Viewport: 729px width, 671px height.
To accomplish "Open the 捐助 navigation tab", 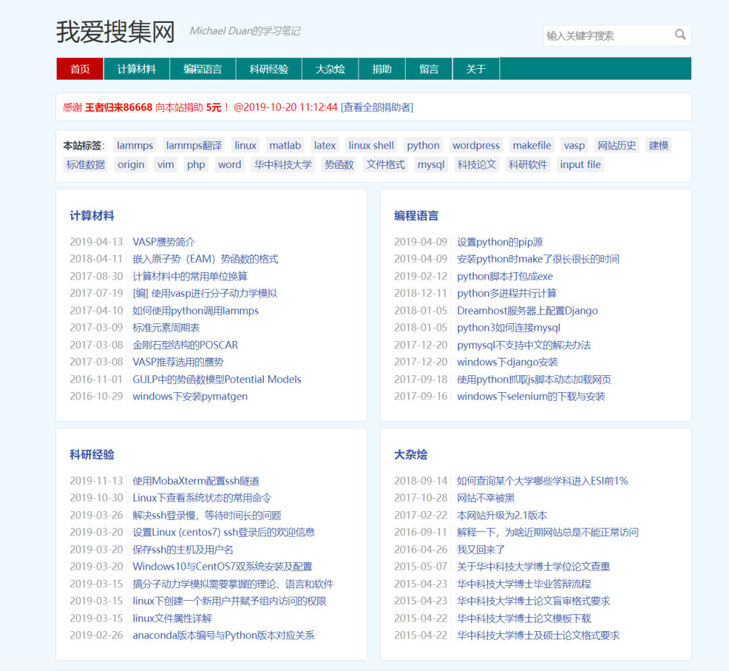I will click(381, 69).
